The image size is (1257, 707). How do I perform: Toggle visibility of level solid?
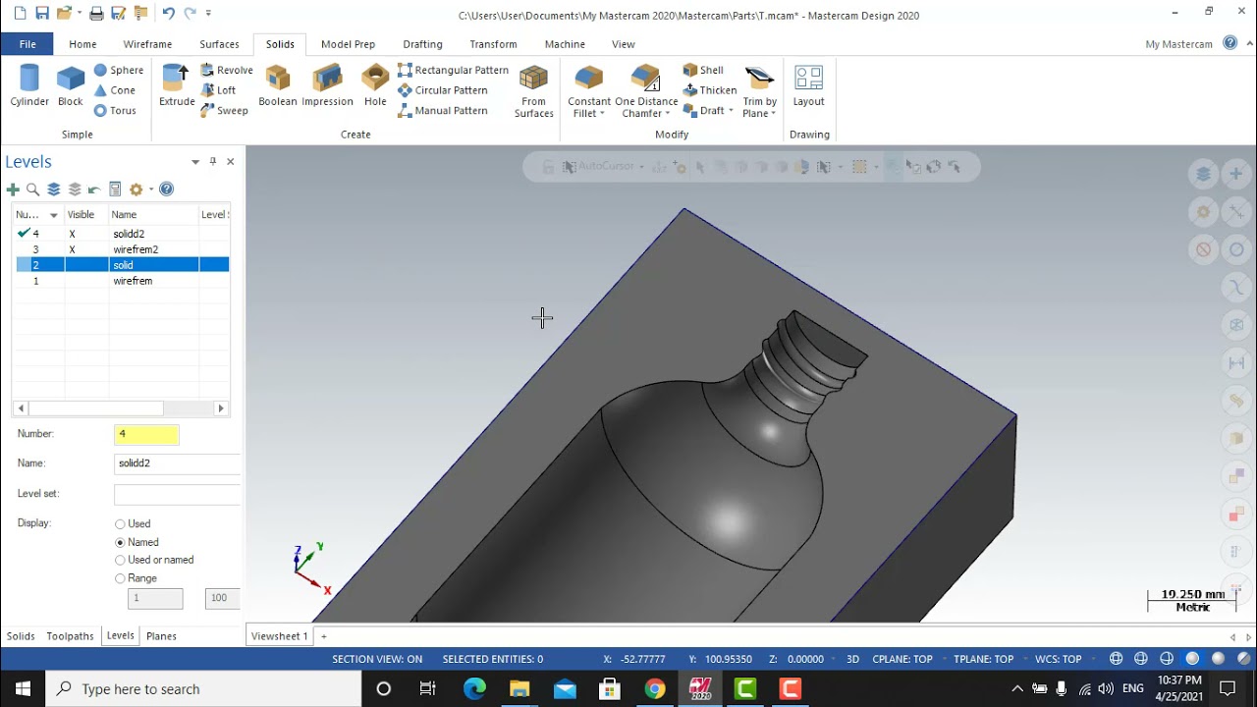86,265
